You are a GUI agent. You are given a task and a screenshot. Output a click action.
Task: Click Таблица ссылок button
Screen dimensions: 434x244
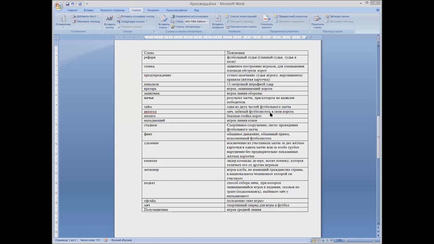pyautogui.click(x=337, y=16)
